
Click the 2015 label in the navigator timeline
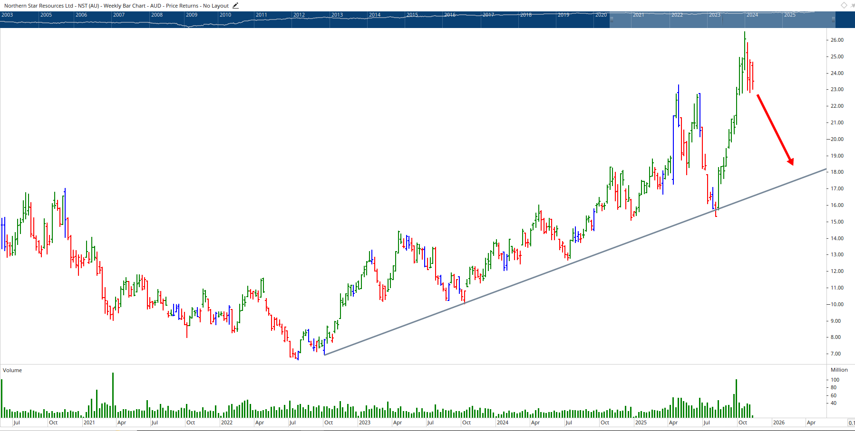(x=413, y=15)
